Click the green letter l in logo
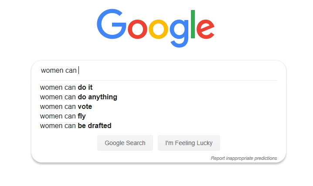This screenshot has height=186, width=313. [x=193, y=24]
